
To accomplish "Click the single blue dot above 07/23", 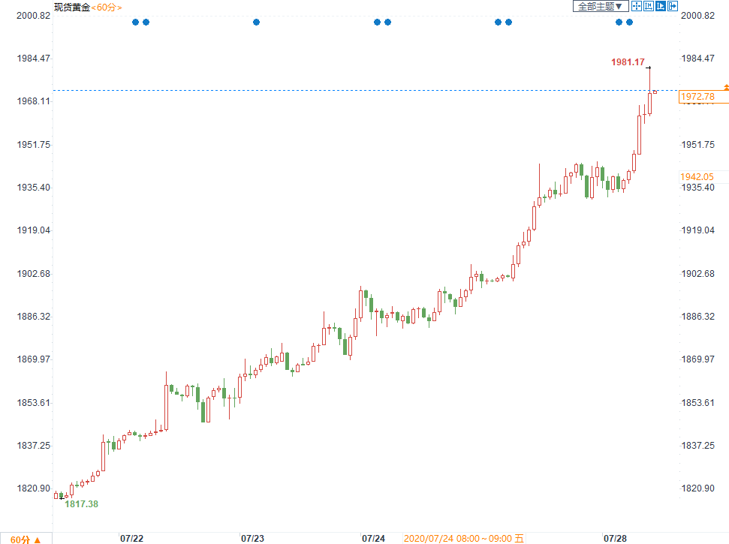I will click(257, 23).
